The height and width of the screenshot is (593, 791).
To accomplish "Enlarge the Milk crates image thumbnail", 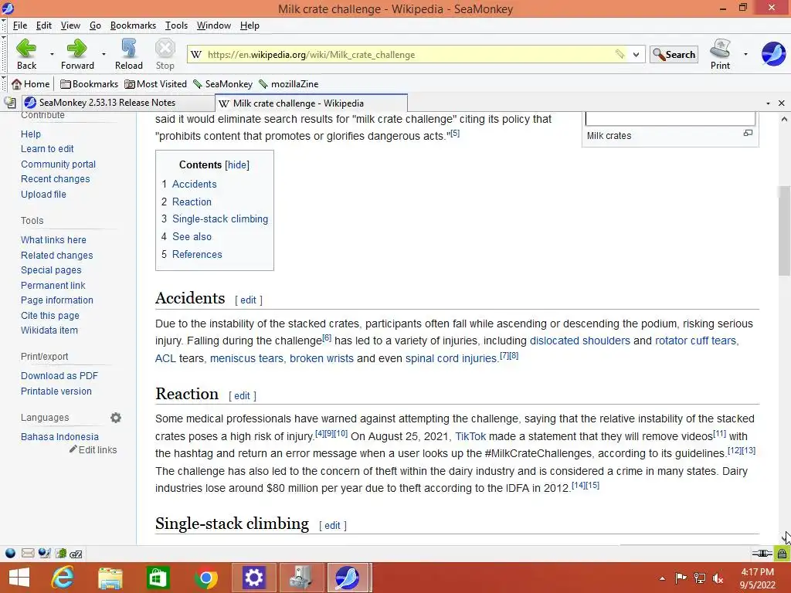I will coord(748,133).
